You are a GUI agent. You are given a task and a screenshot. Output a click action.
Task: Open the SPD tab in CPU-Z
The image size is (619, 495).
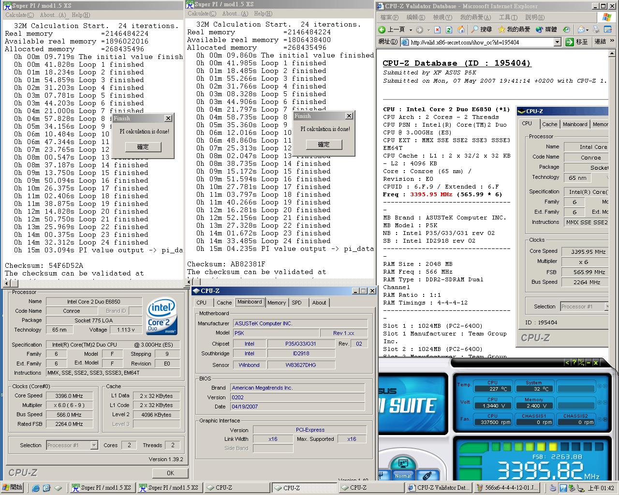coord(296,303)
